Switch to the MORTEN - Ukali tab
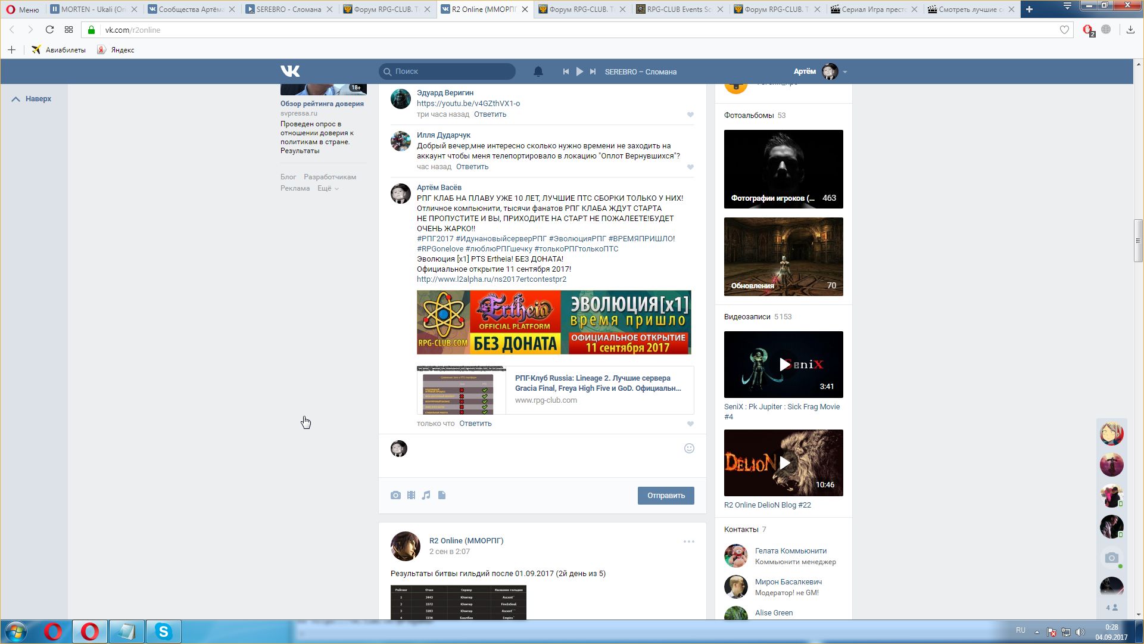The image size is (1144, 644). [x=93, y=9]
